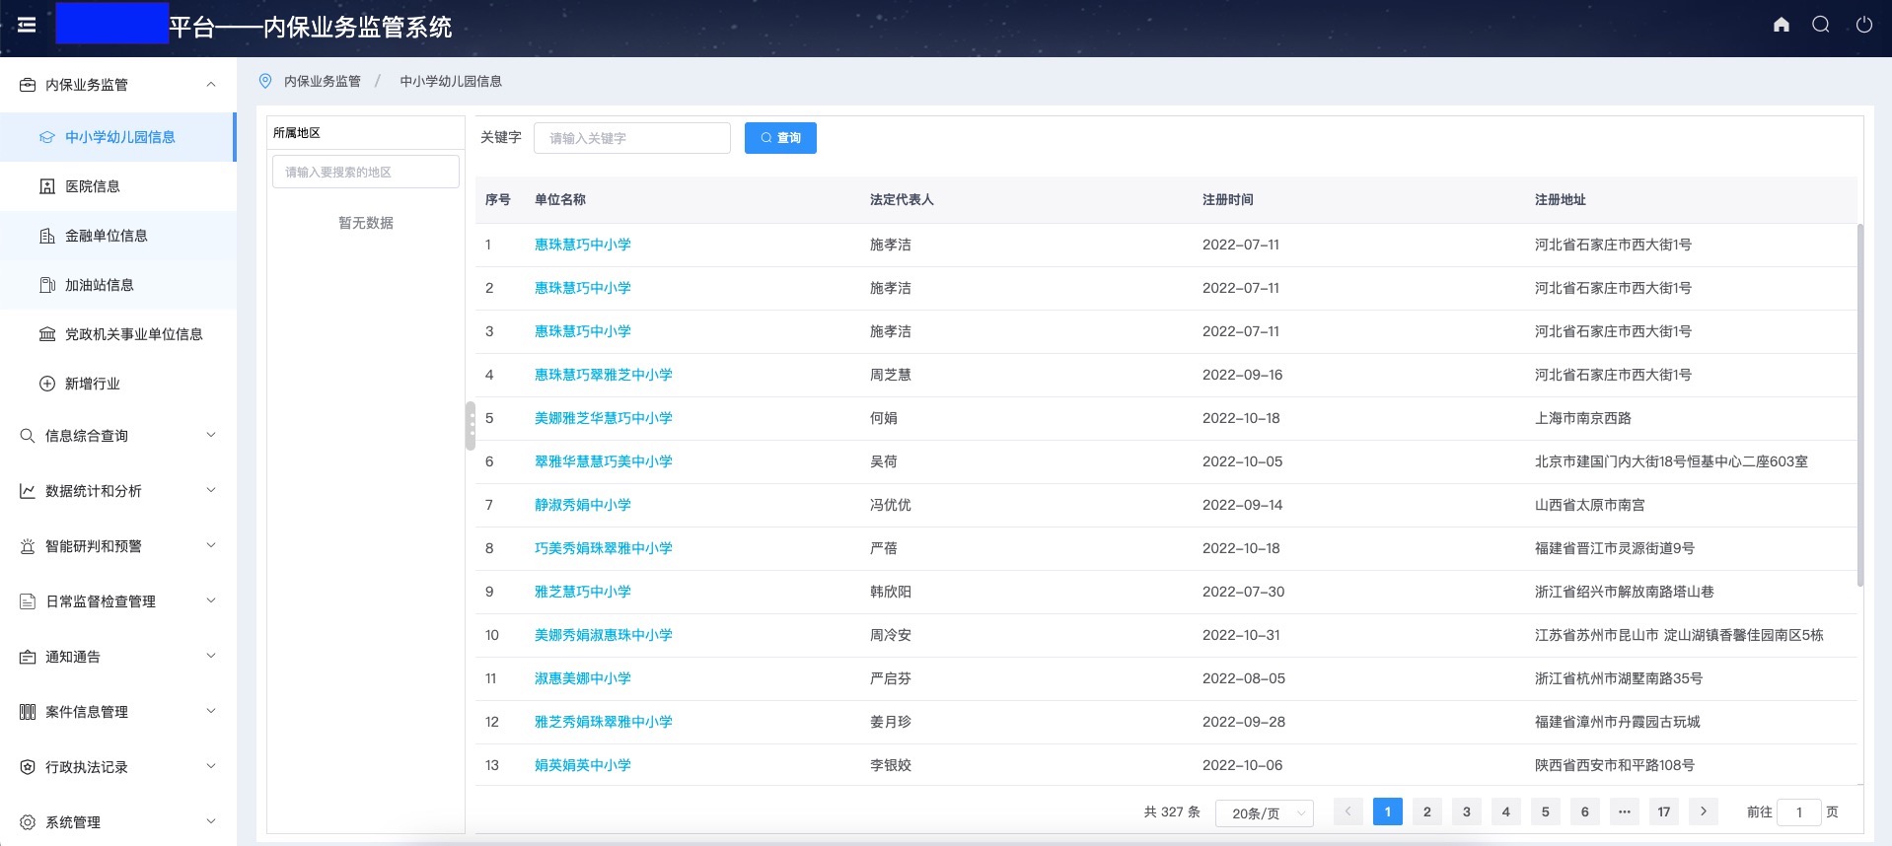Click the panel splitter drag handle
This screenshot has width=1892, height=846.
click(471, 426)
